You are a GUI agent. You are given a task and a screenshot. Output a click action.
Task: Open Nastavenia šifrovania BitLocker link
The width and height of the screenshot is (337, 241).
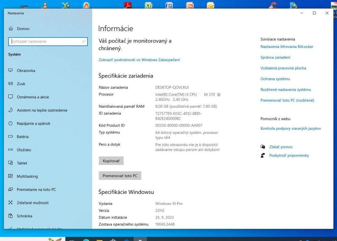pos(287,47)
